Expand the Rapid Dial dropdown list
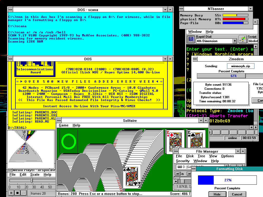Image resolution: width=263 pixels, height=197 pixels. 235,41
